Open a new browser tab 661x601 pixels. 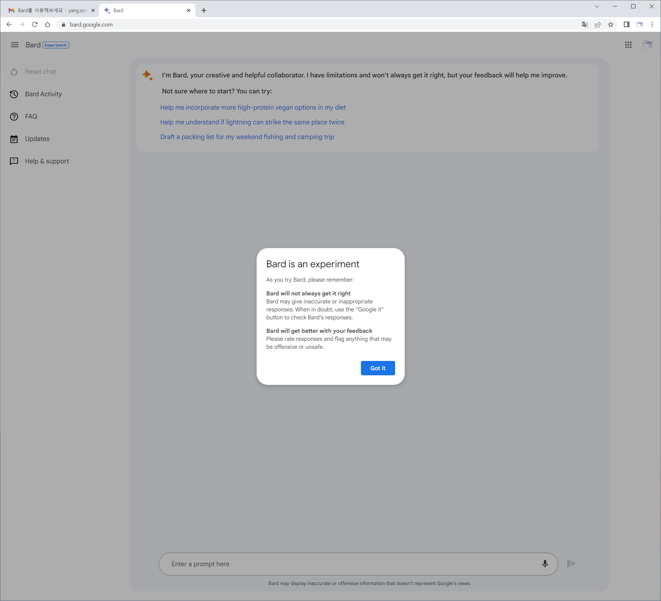pyautogui.click(x=204, y=11)
